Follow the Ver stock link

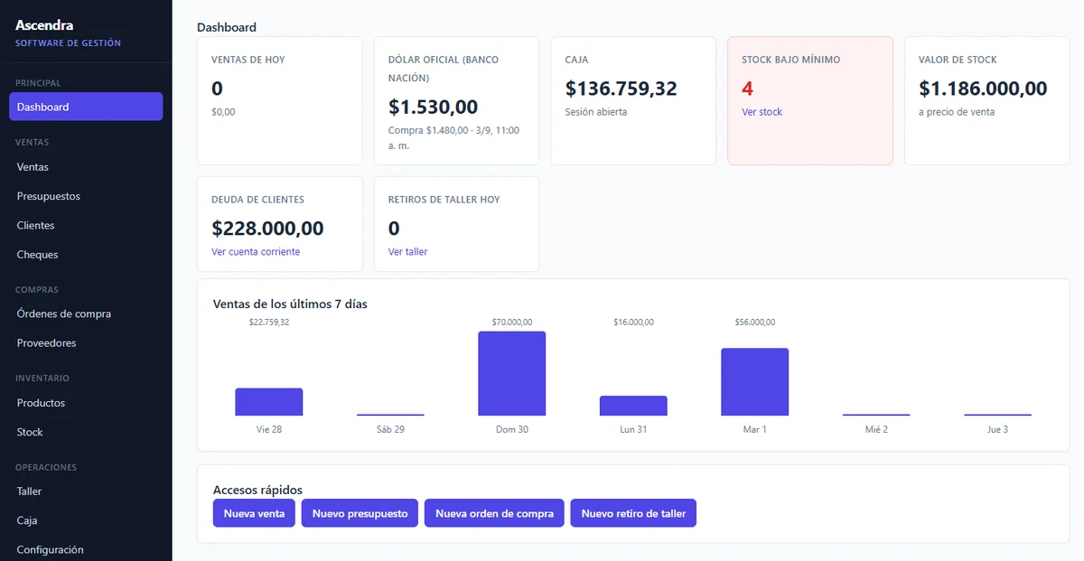coord(762,112)
